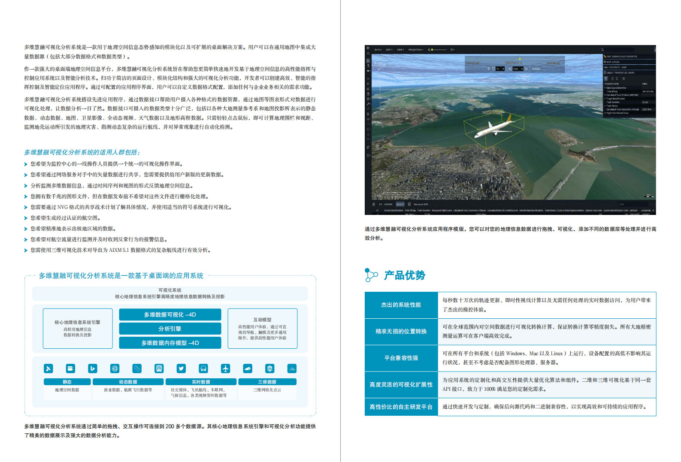The width and height of the screenshot is (681, 462).
Task: Click the 分析引擎 block
Action: (x=170, y=329)
